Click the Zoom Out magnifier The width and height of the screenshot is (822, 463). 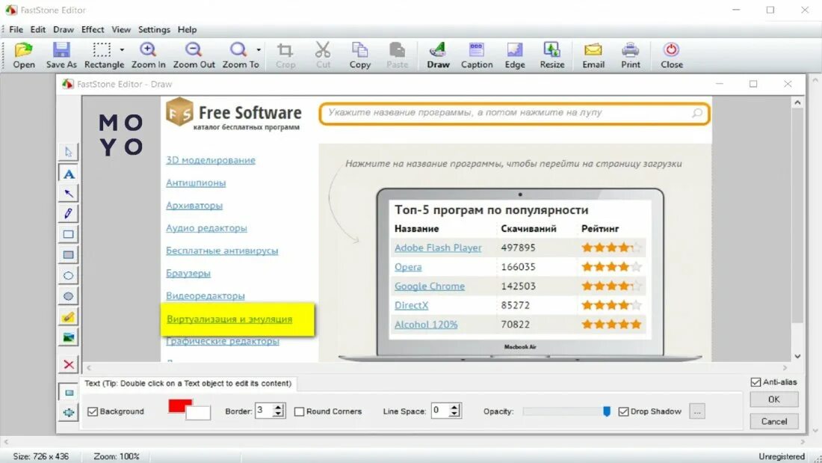pyautogui.click(x=194, y=55)
